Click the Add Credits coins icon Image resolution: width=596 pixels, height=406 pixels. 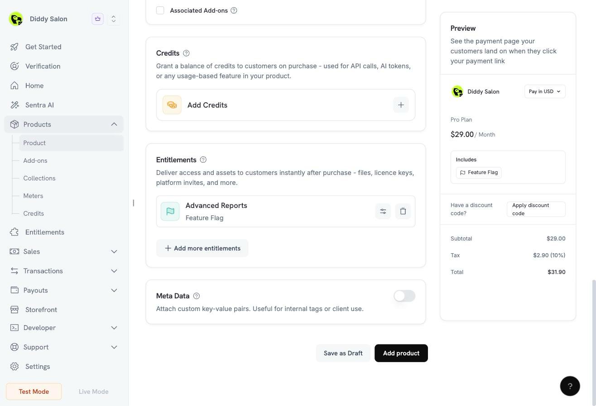tap(172, 105)
